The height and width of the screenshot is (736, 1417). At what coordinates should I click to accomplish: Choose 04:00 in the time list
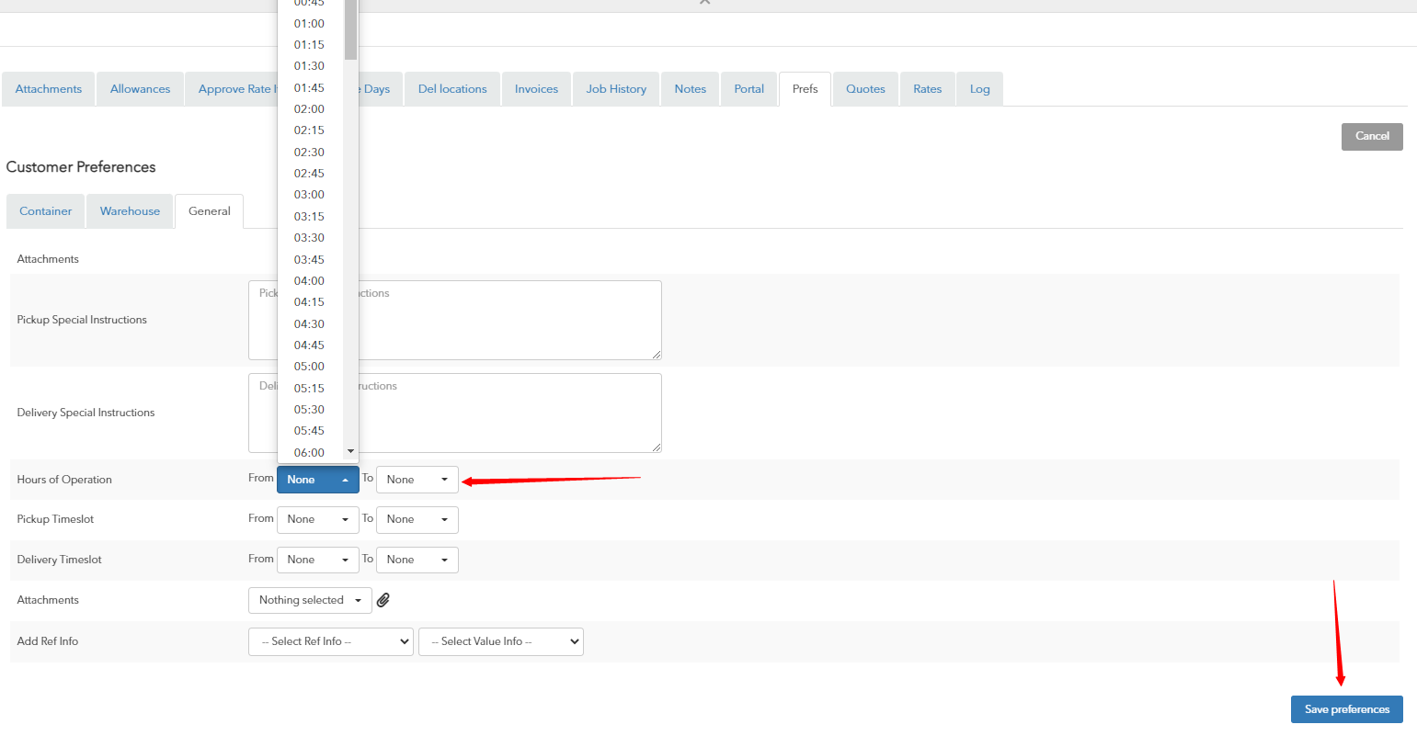311,281
